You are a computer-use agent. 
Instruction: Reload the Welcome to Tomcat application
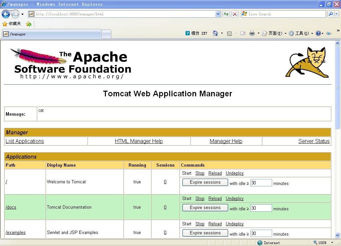[x=215, y=173]
